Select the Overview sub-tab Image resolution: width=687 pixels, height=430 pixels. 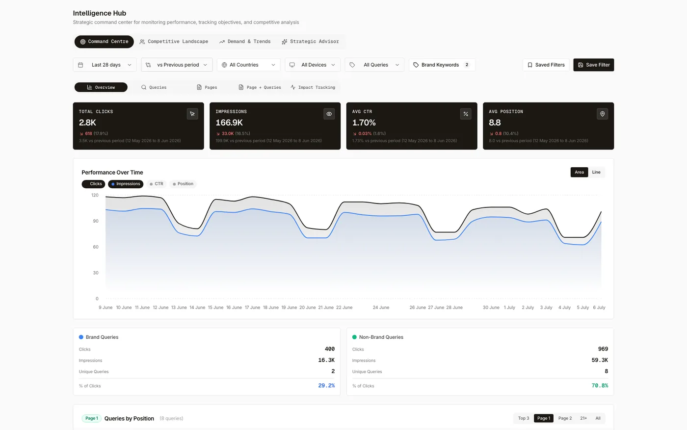point(101,87)
